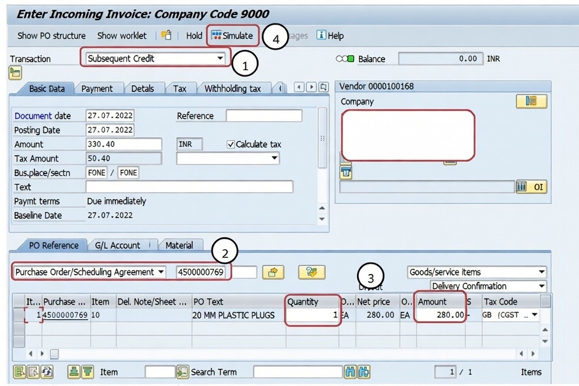Screen dimensions: 579x386
Task: Open the Goods/service items dropdown
Action: pyautogui.click(x=541, y=272)
